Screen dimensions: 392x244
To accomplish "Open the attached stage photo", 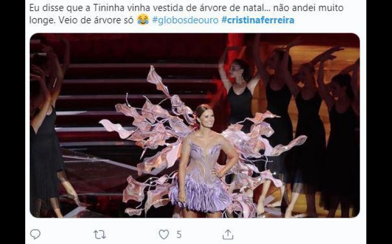I will pyautogui.click(x=195, y=125).
